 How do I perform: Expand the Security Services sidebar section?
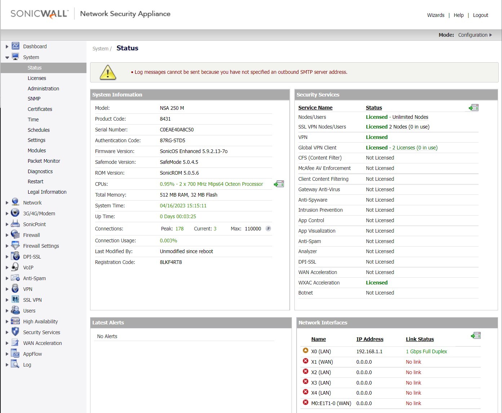tap(7, 332)
